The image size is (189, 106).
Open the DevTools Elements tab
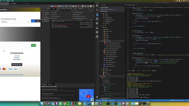pos(48,9)
